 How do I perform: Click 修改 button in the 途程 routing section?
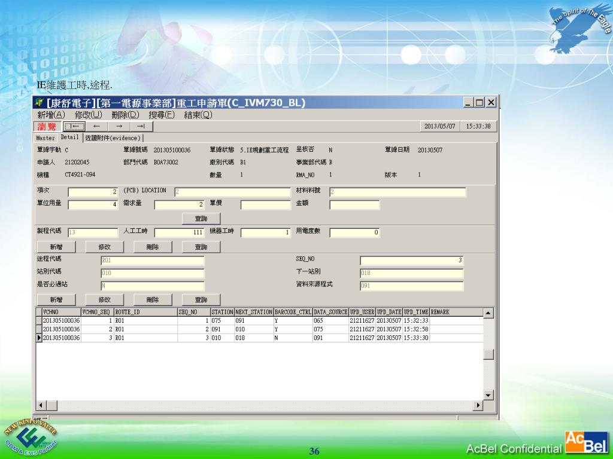pos(104,300)
